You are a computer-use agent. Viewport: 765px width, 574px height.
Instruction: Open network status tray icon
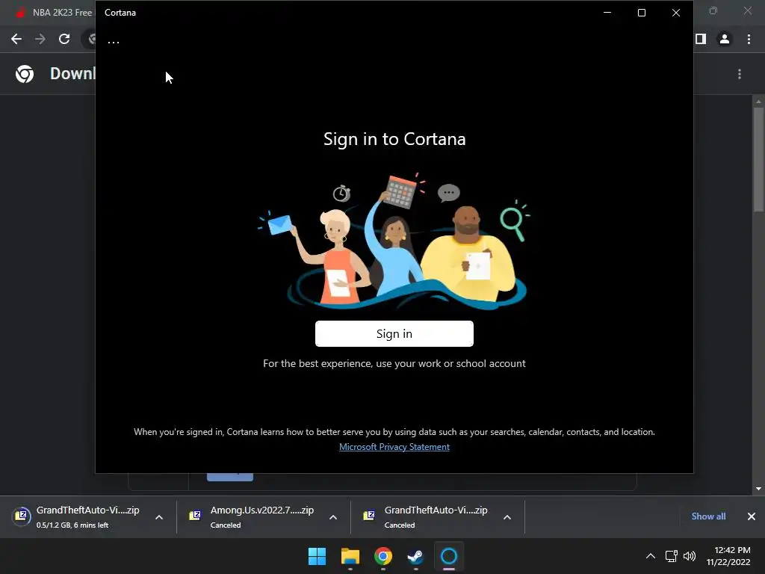tap(672, 556)
